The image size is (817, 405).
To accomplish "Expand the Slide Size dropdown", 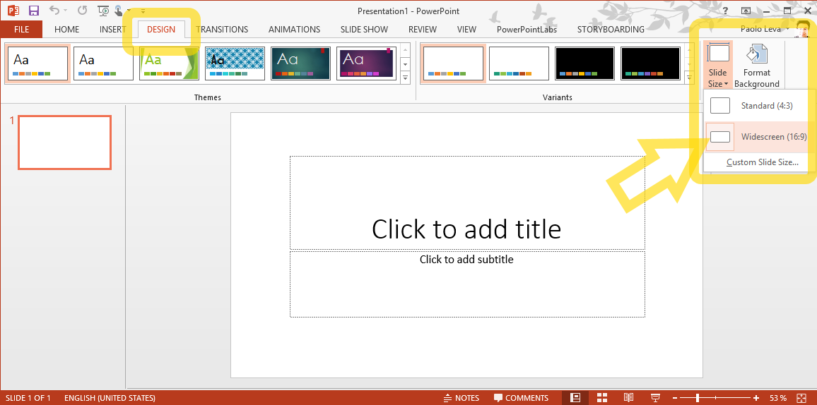I will click(x=717, y=65).
